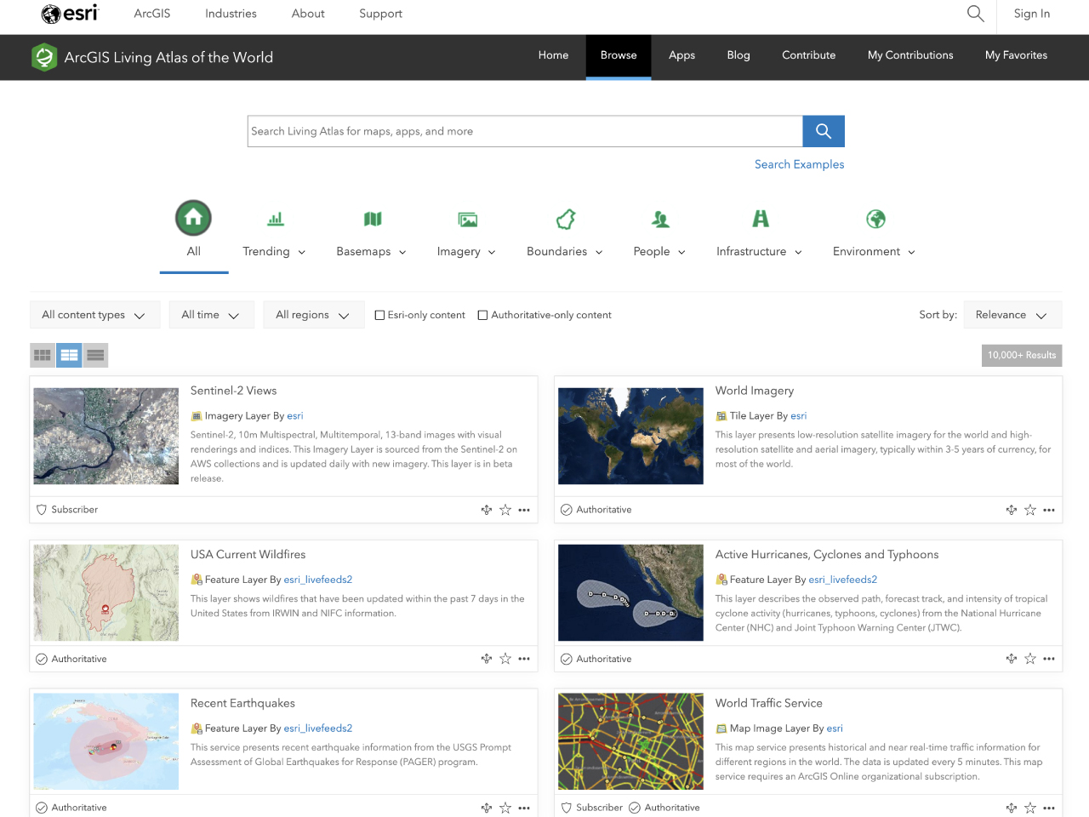Click the Boundaries outline icon

point(566,220)
